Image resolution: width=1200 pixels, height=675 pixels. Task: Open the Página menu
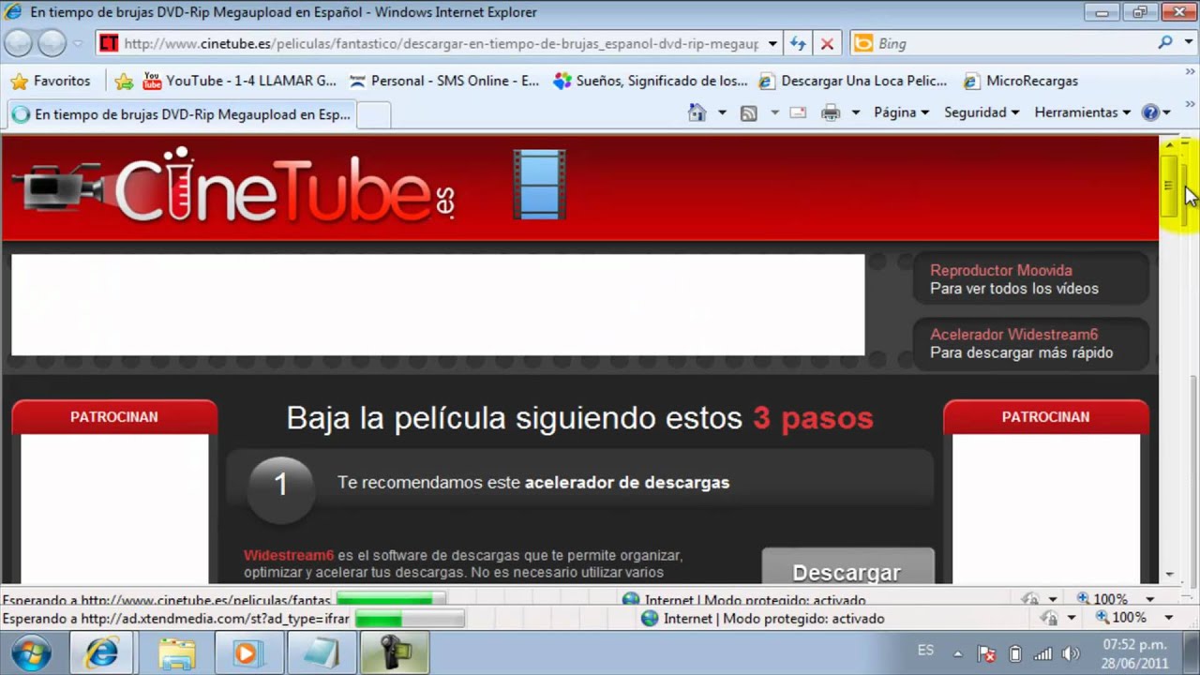point(901,112)
